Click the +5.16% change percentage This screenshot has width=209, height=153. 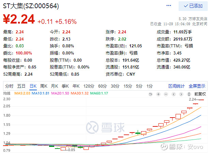pyautogui.click(x=66, y=21)
